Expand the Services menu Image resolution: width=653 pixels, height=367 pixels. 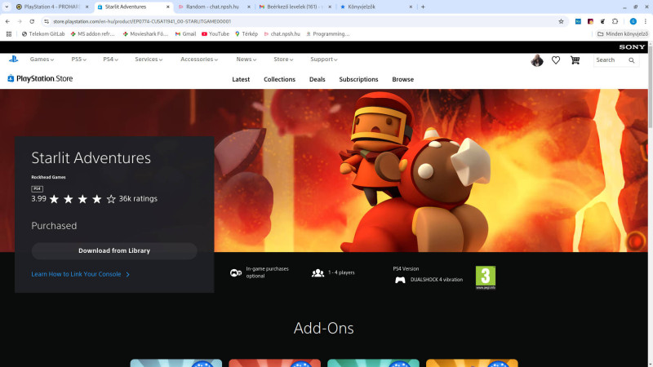149,59
